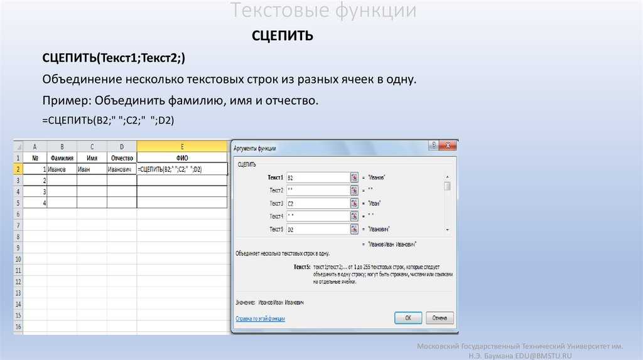
Task: Click cell E2 with СЦЕПИТЬ formula
Action: pos(182,169)
